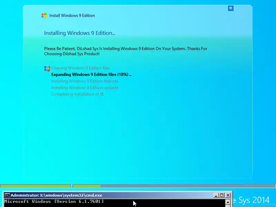
Task: Click the second installation progress bar segment
Action: coord(174,186)
